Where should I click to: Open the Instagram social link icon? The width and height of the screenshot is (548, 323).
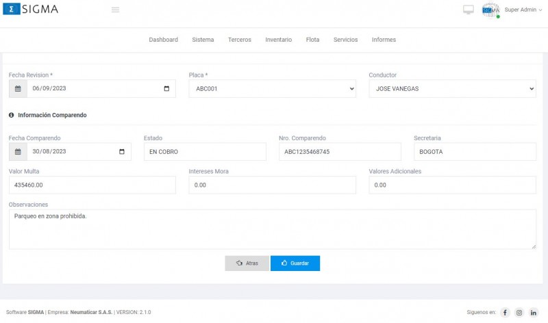tap(519, 313)
